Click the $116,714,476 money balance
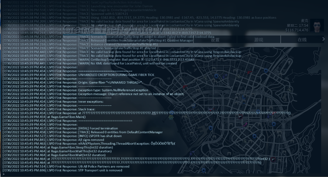The height and width of the screenshot is (177, 328). click(297, 30)
